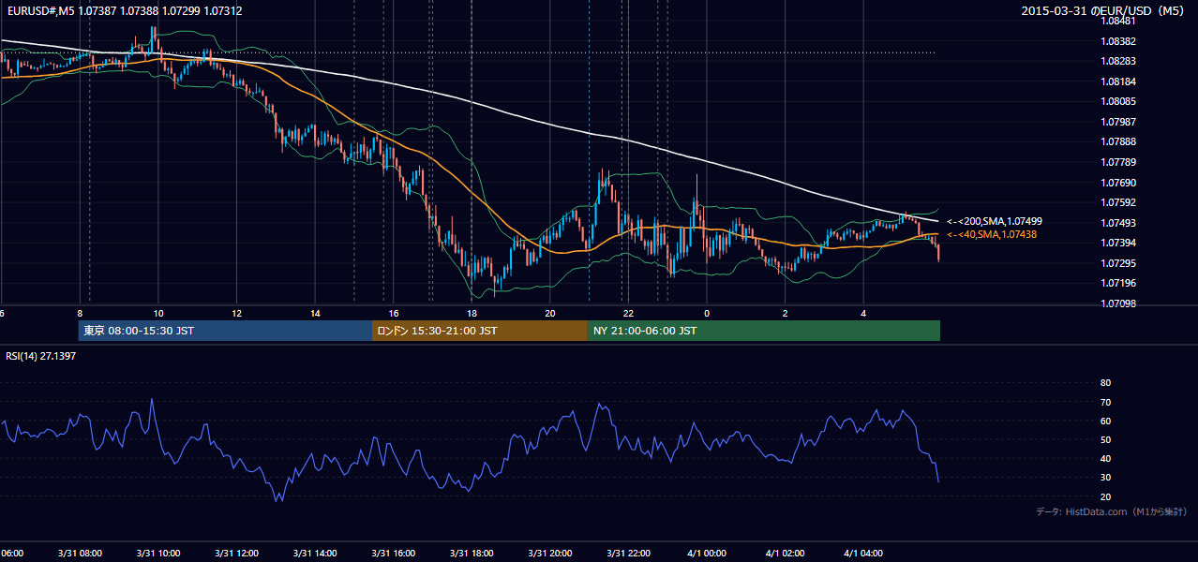
Task: Click the 3/31 20:00 time label
Action: point(550,554)
